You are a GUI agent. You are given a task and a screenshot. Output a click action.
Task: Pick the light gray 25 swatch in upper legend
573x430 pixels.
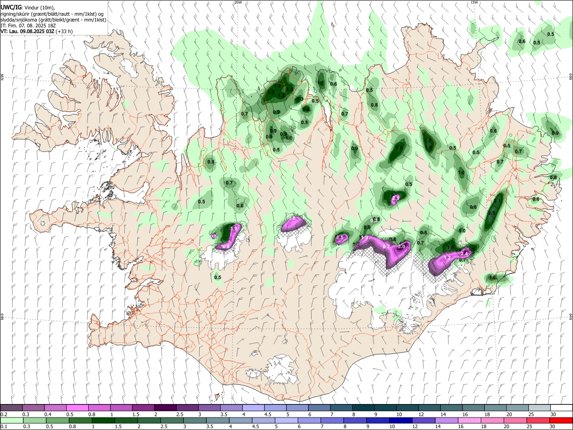539,408
